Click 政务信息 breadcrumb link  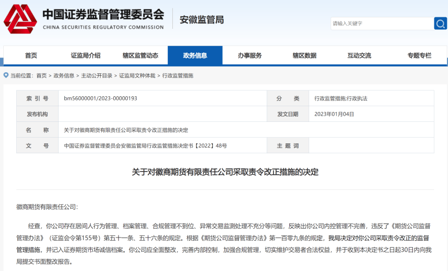pos(64,76)
